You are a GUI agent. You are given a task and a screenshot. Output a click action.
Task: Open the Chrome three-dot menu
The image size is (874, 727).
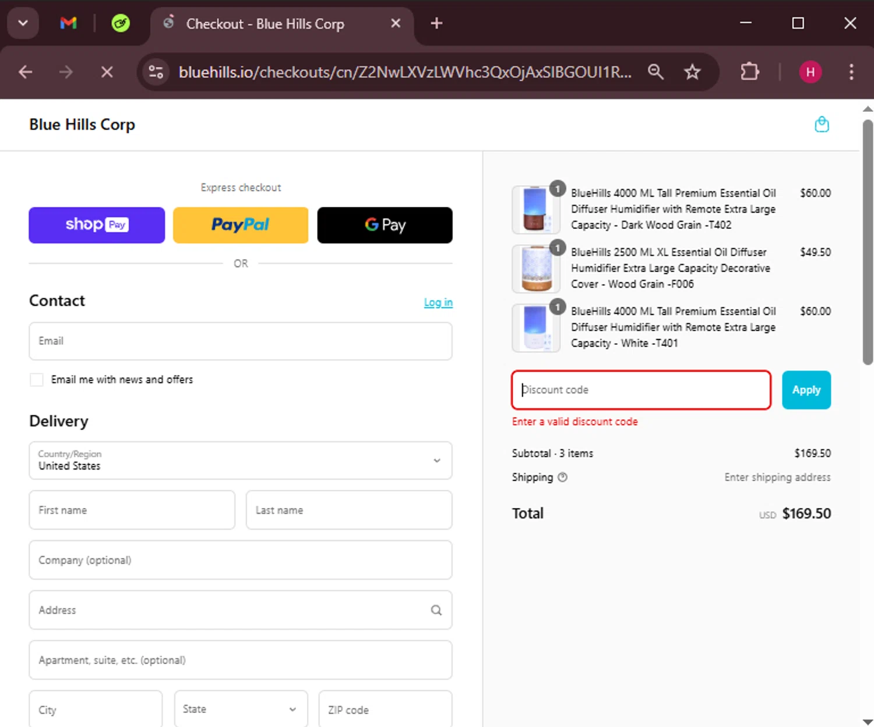pyautogui.click(x=851, y=72)
